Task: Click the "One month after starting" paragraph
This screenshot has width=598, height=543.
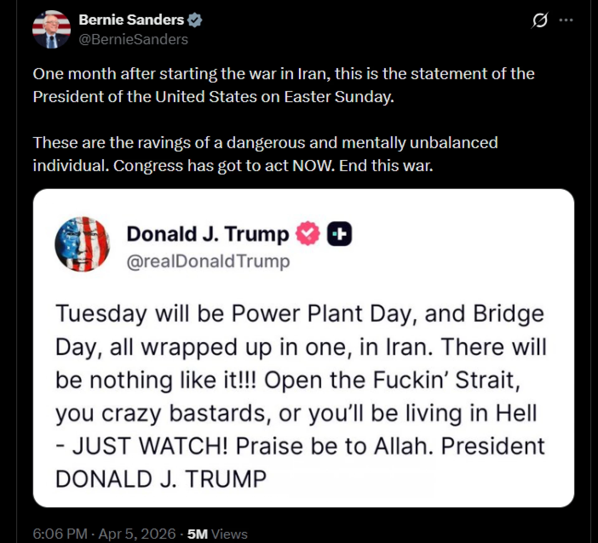Action: [283, 85]
